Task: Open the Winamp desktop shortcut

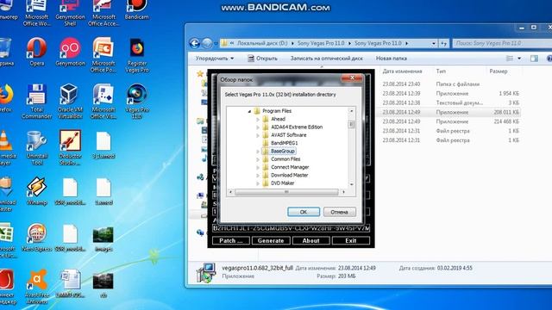Action: coord(36,191)
